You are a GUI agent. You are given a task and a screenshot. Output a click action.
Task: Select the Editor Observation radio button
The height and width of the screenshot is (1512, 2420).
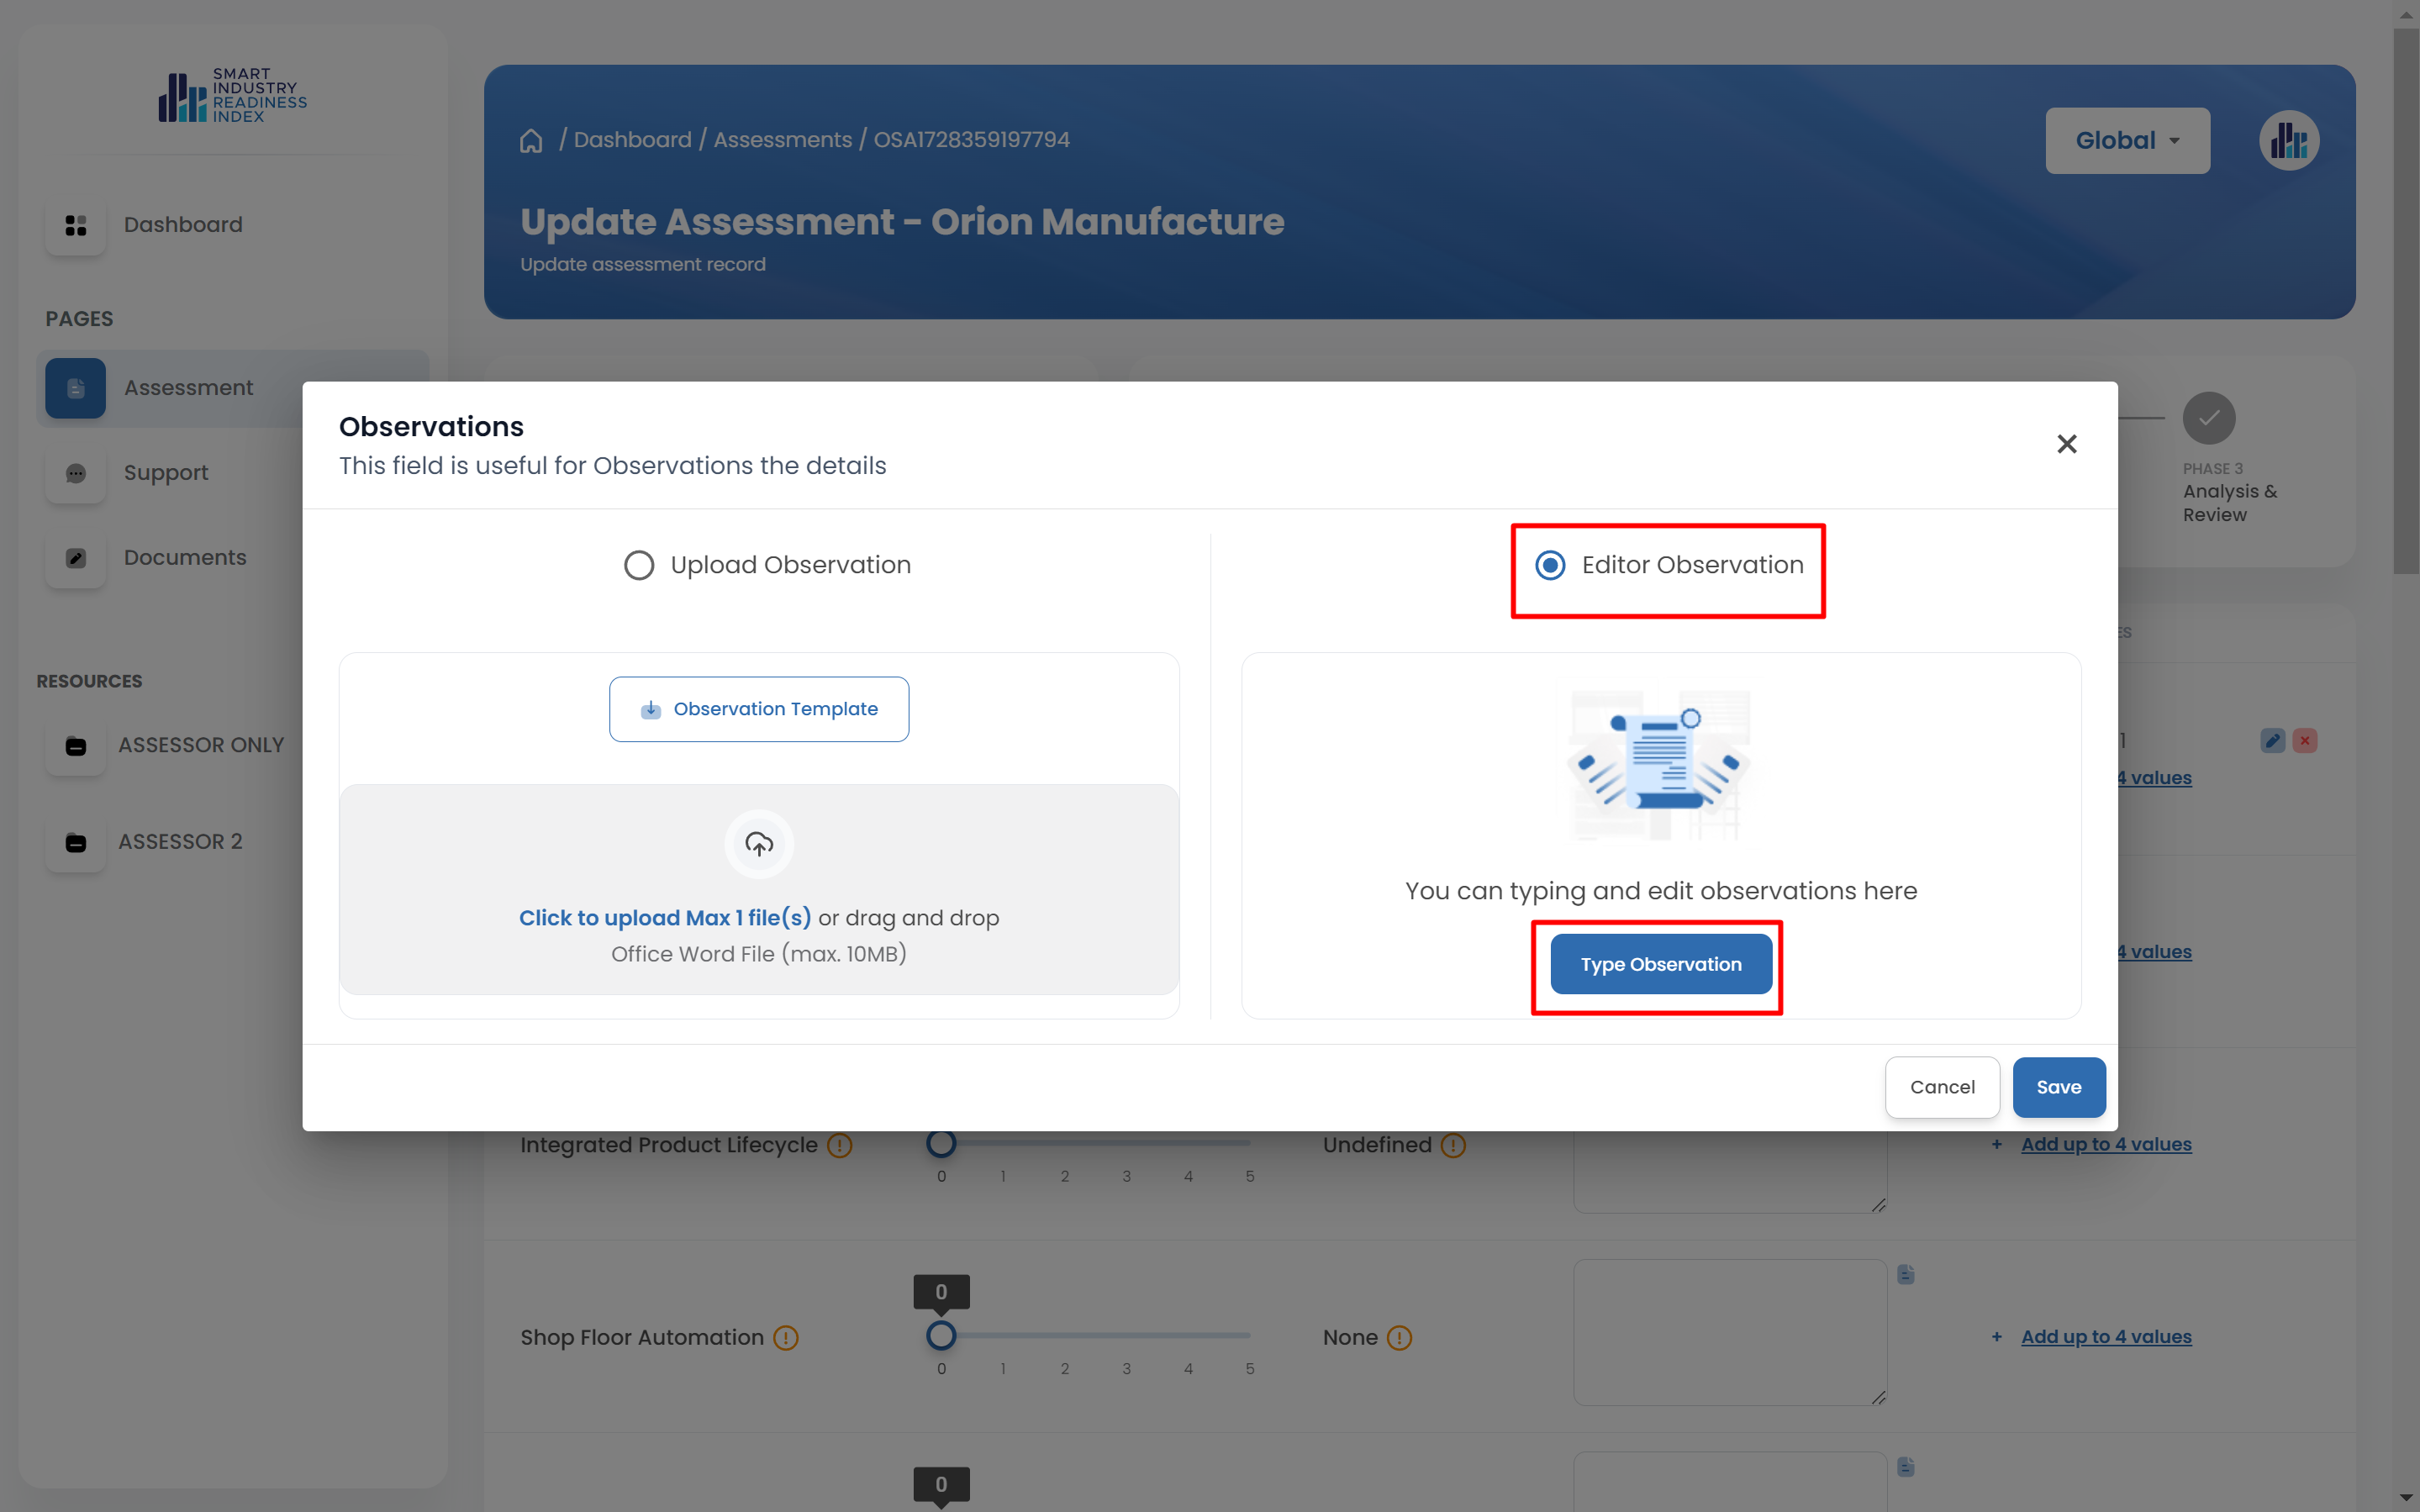[1550, 566]
